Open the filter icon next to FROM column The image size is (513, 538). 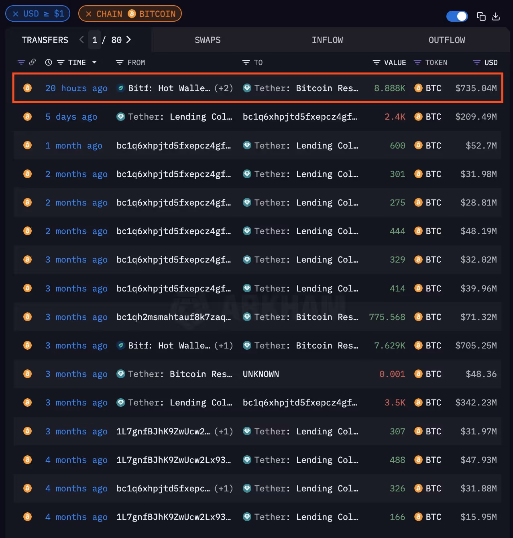[119, 62]
